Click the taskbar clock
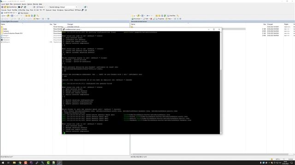This screenshot has width=295, height=165. pos(285,163)
